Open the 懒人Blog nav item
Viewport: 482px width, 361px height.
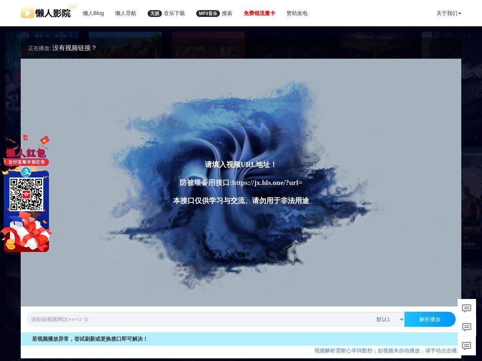tap(93, 13)
